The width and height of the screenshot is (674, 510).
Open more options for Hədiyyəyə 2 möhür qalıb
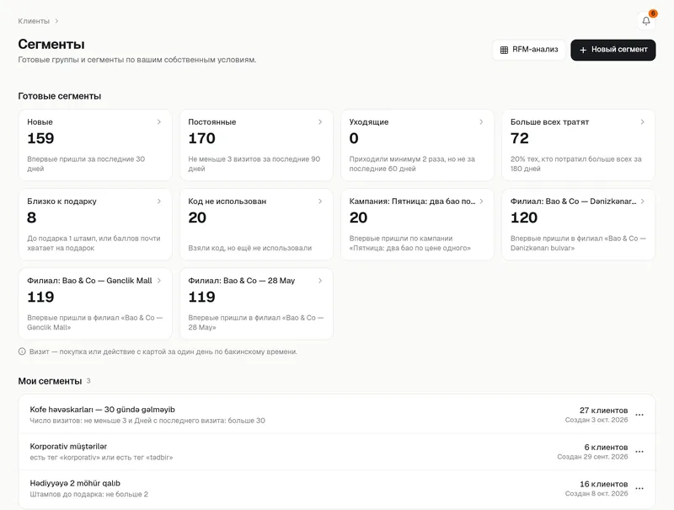[x=639, y=488]
